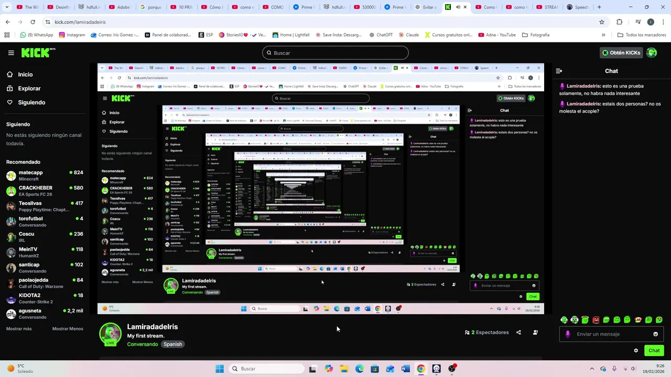Click the green Chat send button
This screenshot has height=377, width=671.
click(x=654, y=351)
